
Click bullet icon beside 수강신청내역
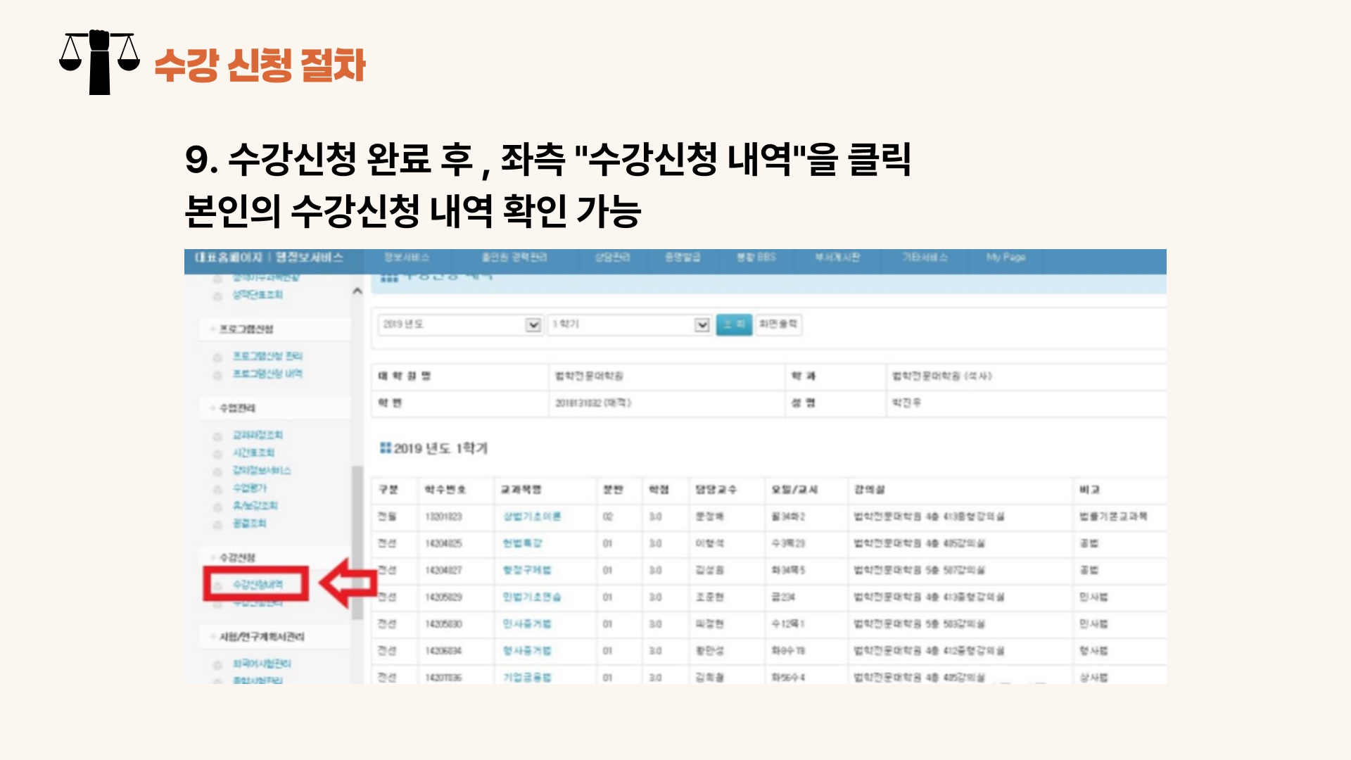tap(218, 585)
